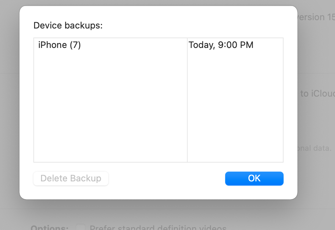Enable the Prefer standard definition videos checkbox
Screen dimensions: 335x230
pyautogui.click(x=81, y=227)
